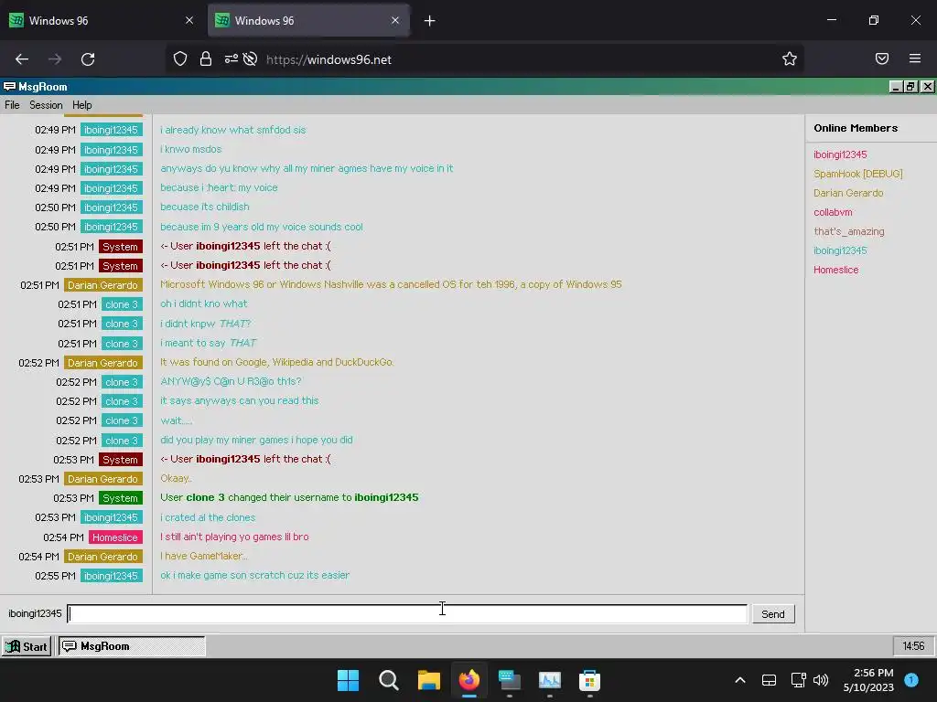Select collabvm in Online Members
Image resolution: width=937 pixels, height=702 pixels.
[x=833, y=212]
